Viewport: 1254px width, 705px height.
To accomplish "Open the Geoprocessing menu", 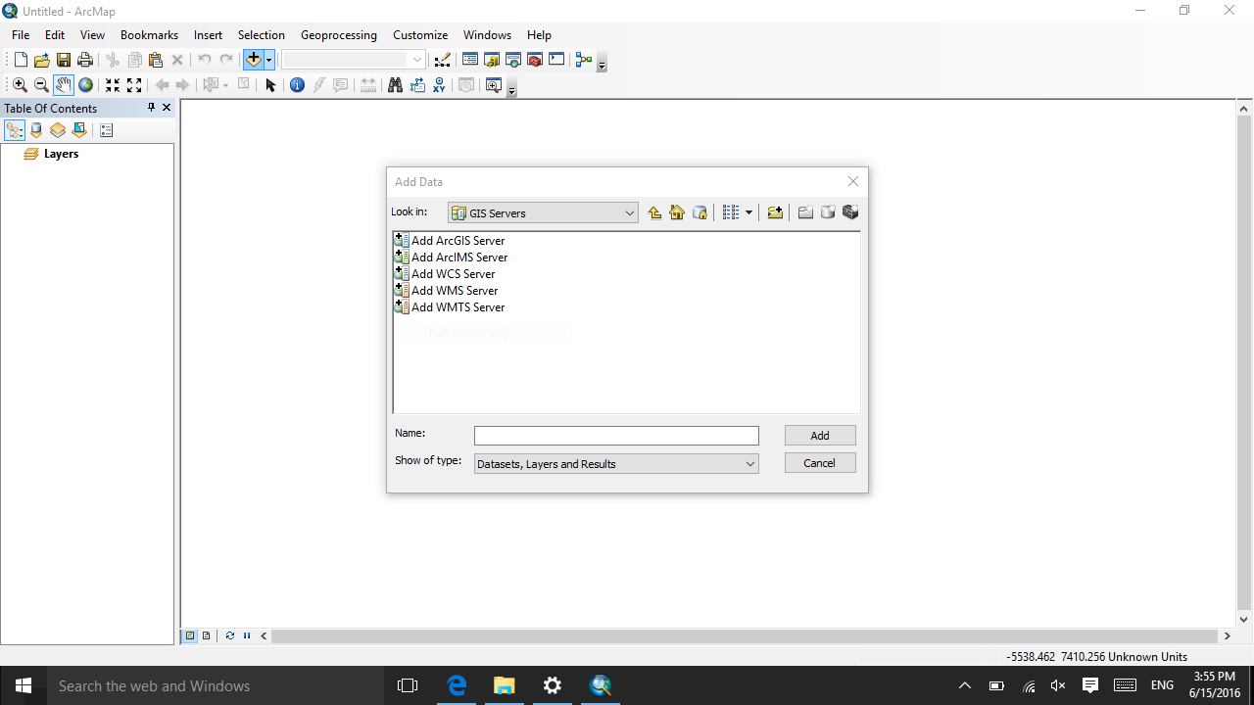I will (x=339, y=34).
